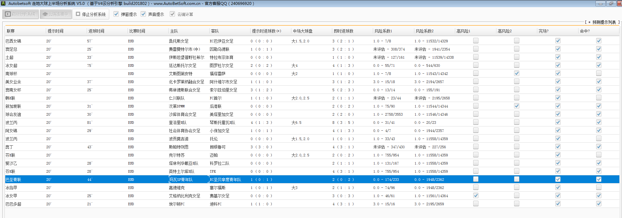Uncheck 完场? box in the 巴巴多超 row
The height and width of the screenshot is (218, 622).
pyautogui.click(x=558, y=204)
